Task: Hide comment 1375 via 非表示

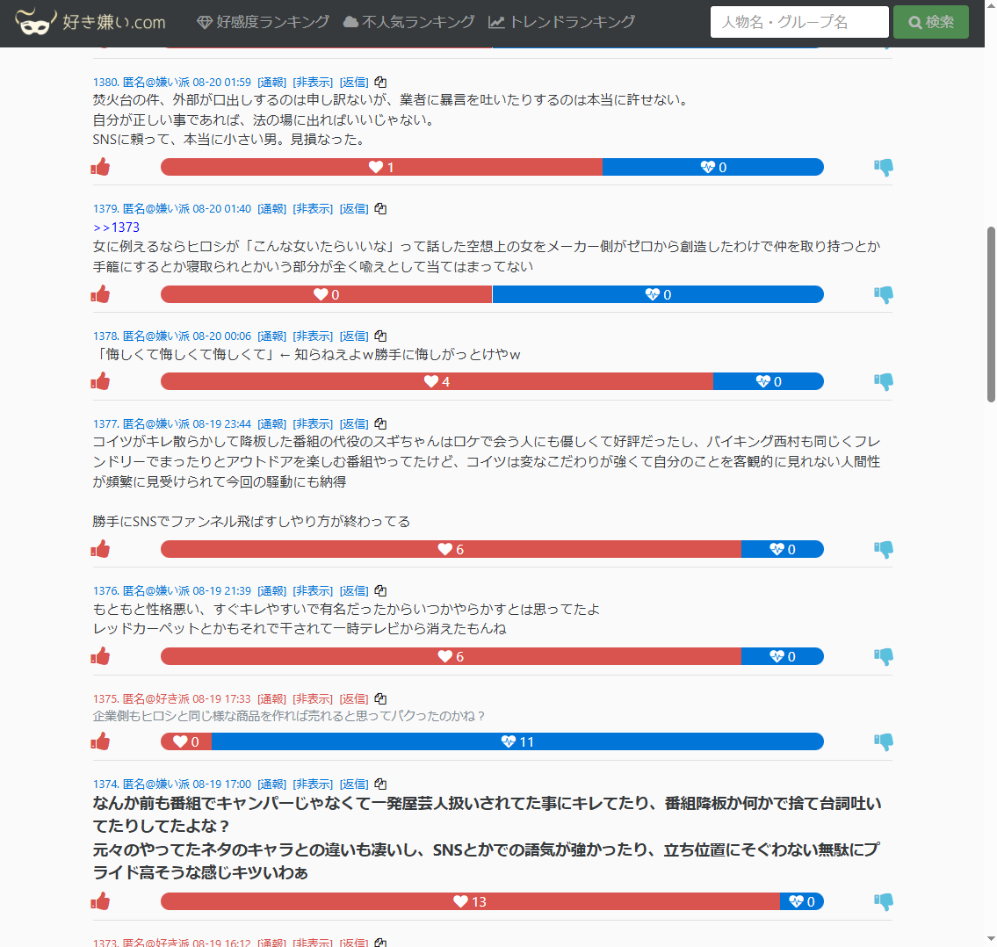Action: pyautogui.click(x=313, y=699)
